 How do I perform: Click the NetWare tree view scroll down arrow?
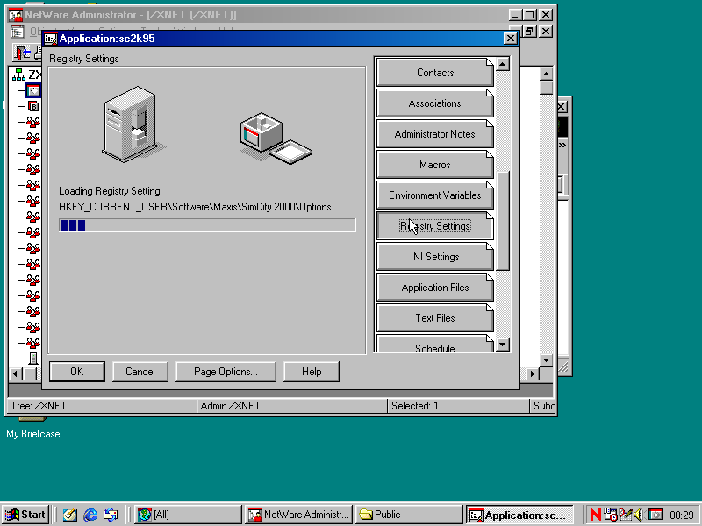pyautogui.click(x=546, y=360)
